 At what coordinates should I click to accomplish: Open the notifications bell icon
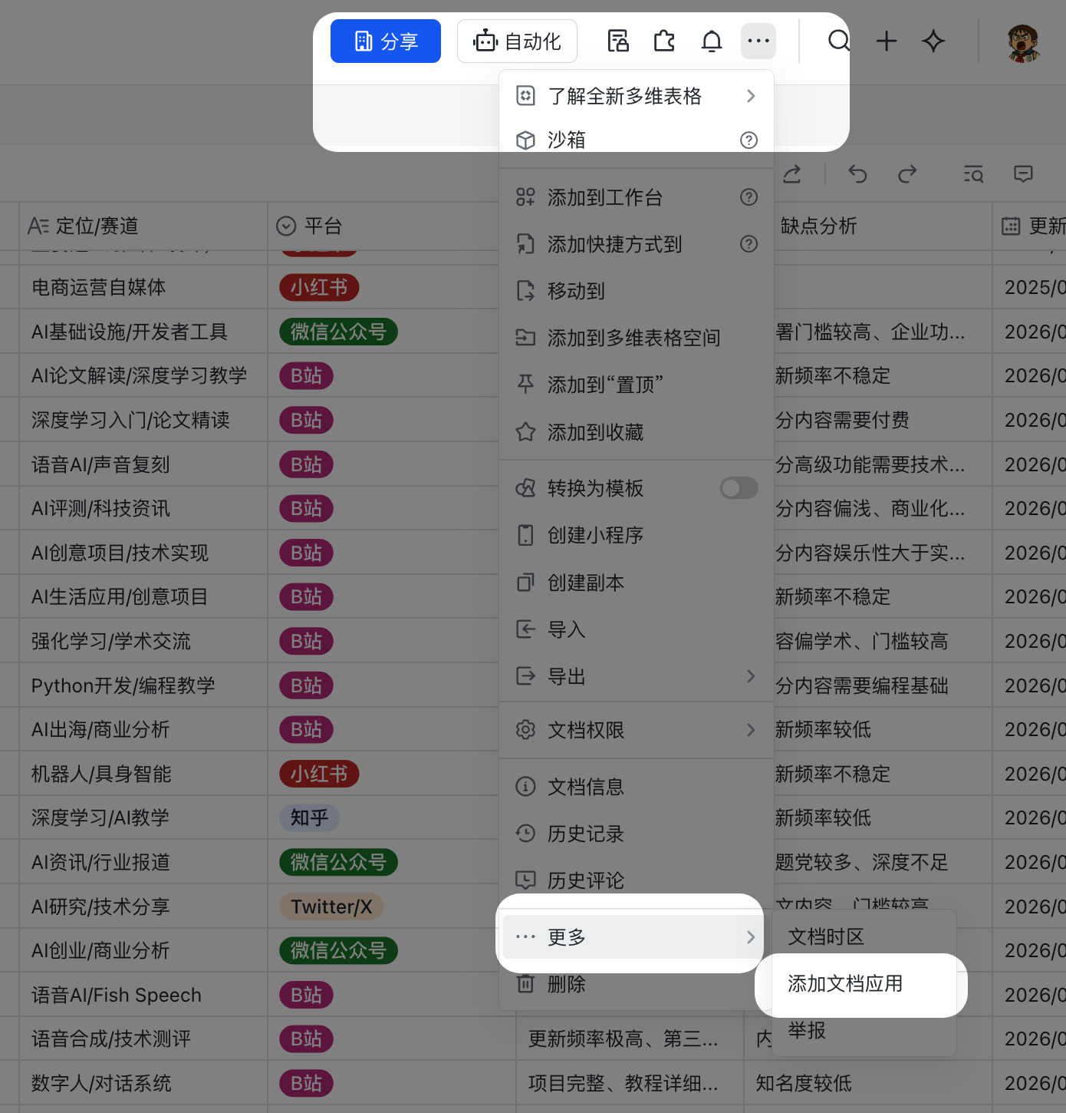pyautogui.click(x=712, y=41)
